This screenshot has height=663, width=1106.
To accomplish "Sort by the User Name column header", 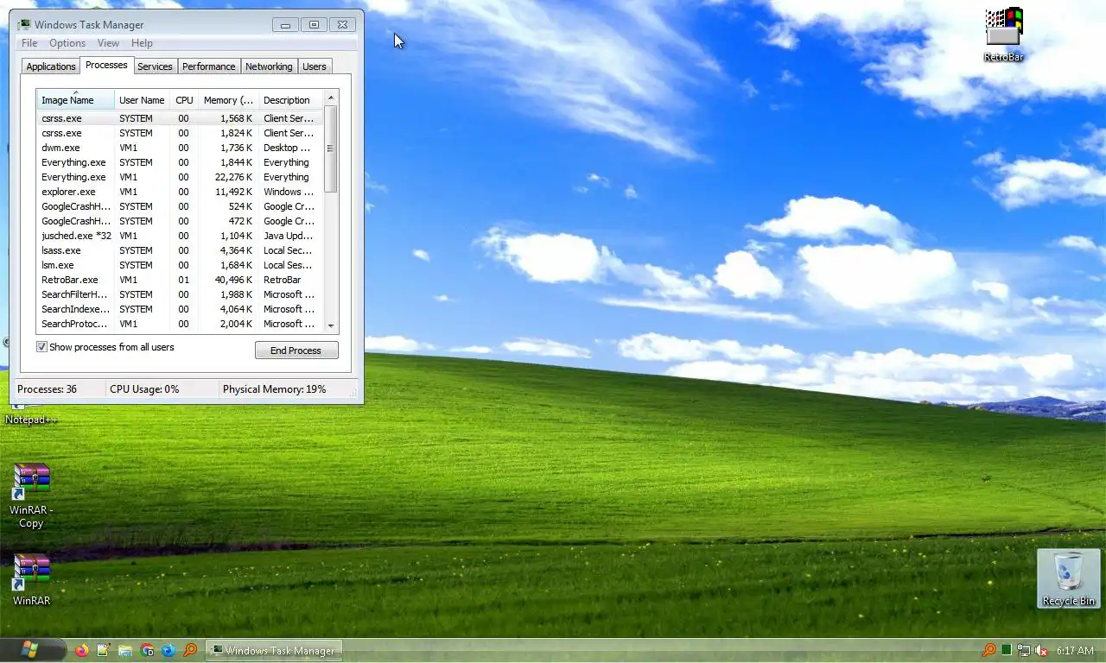I will (142, 100).
